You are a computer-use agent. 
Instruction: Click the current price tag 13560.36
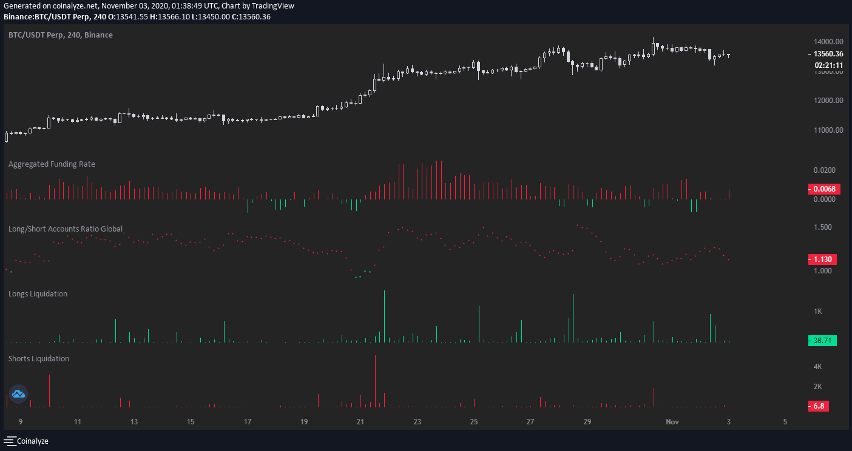tap(824, 54)
